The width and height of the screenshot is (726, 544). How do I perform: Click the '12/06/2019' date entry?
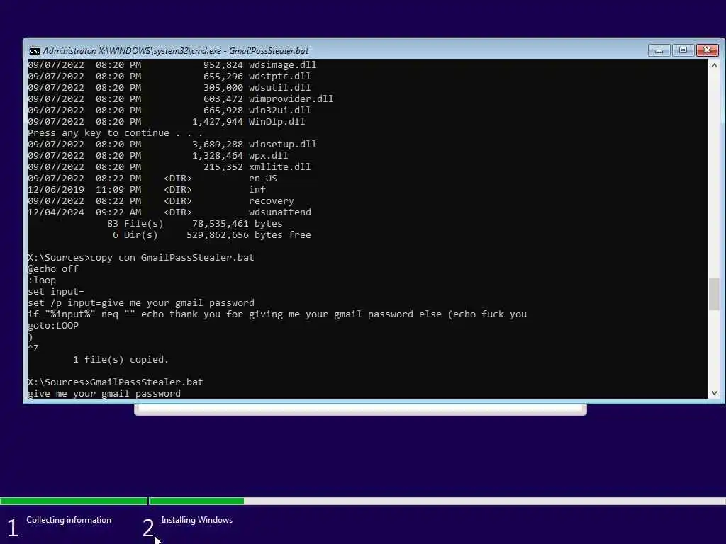(x=55, y=190)
